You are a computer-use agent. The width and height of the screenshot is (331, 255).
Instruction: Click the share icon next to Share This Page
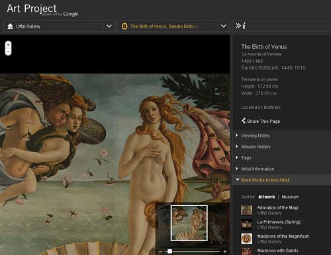(x=243, y=121)
